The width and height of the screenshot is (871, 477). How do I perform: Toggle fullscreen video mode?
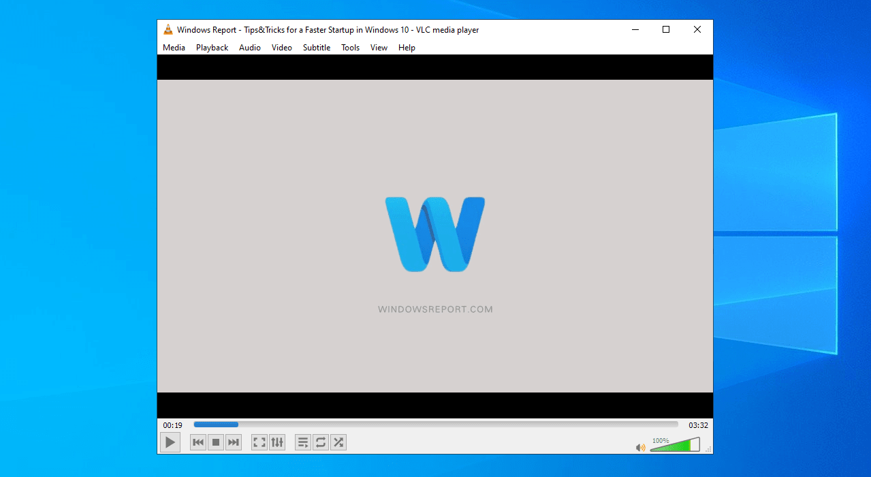point(259,442)
